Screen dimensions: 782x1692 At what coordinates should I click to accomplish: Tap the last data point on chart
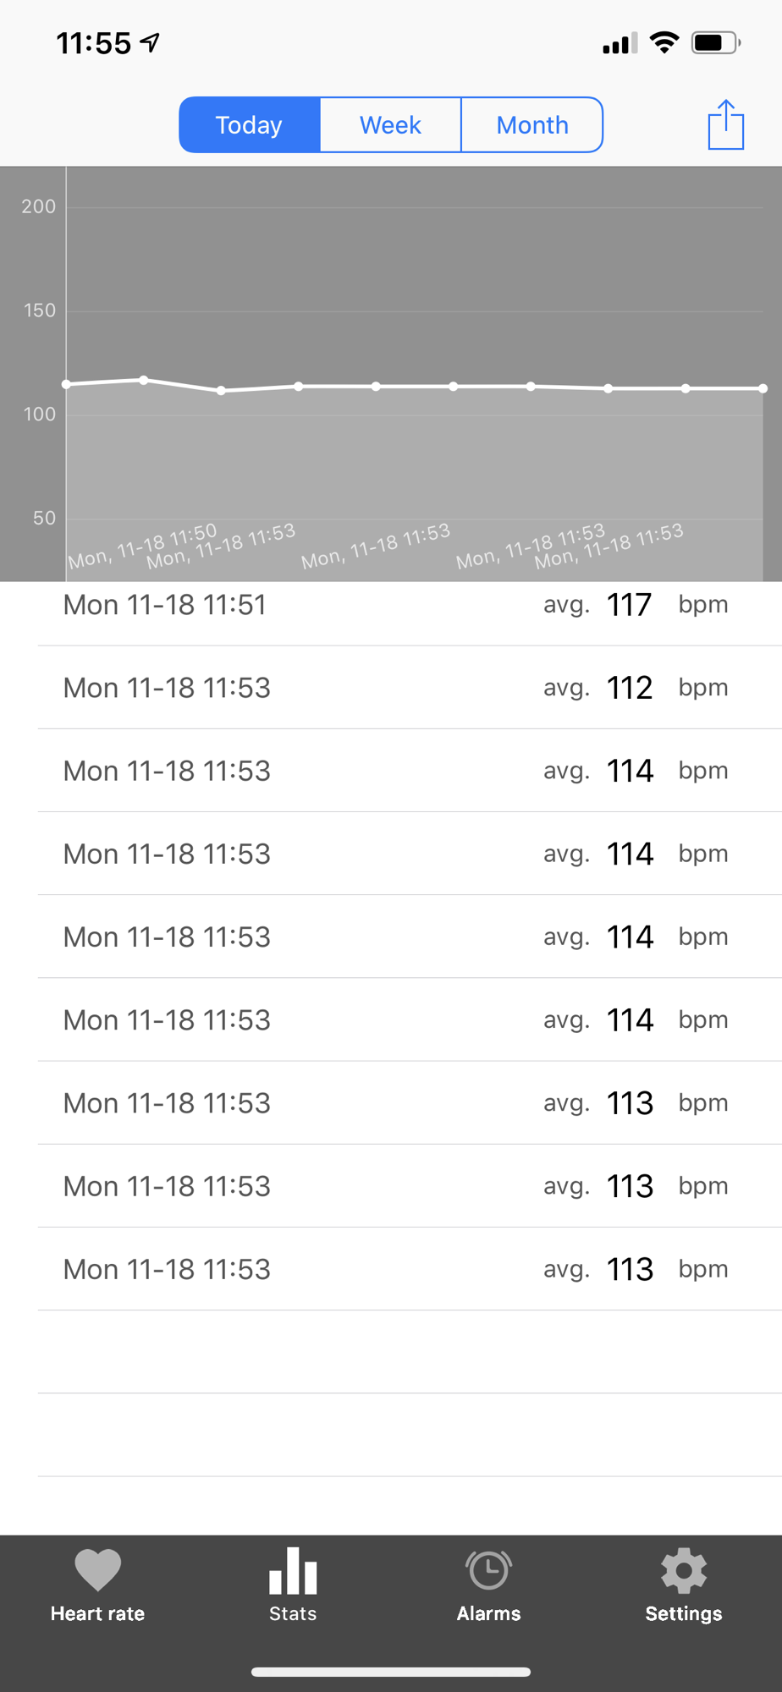point(763,388)
